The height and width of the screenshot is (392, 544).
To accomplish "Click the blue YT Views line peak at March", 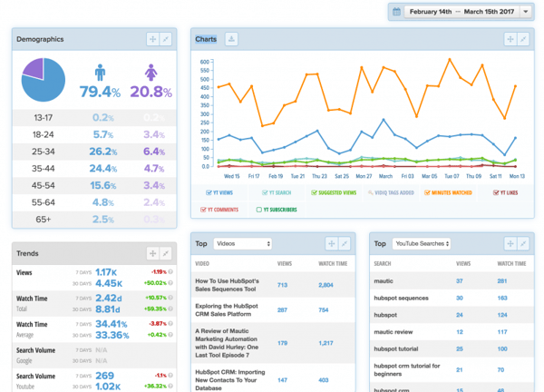I will [x=384, y=120].
